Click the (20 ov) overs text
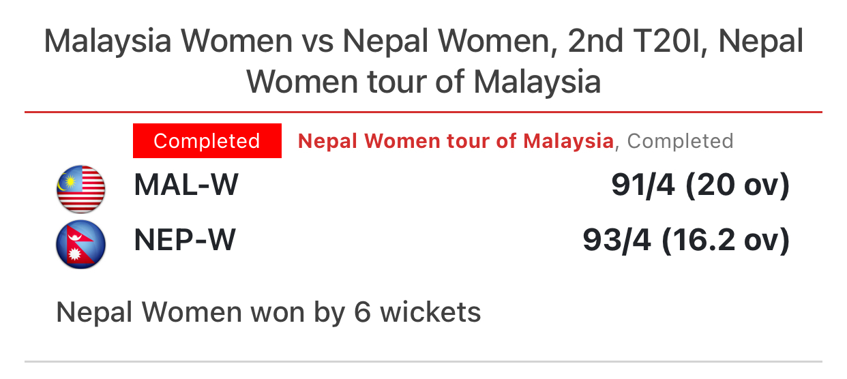Image resolution: width=847 pixels, height=379 pixels. click(737, 185)
